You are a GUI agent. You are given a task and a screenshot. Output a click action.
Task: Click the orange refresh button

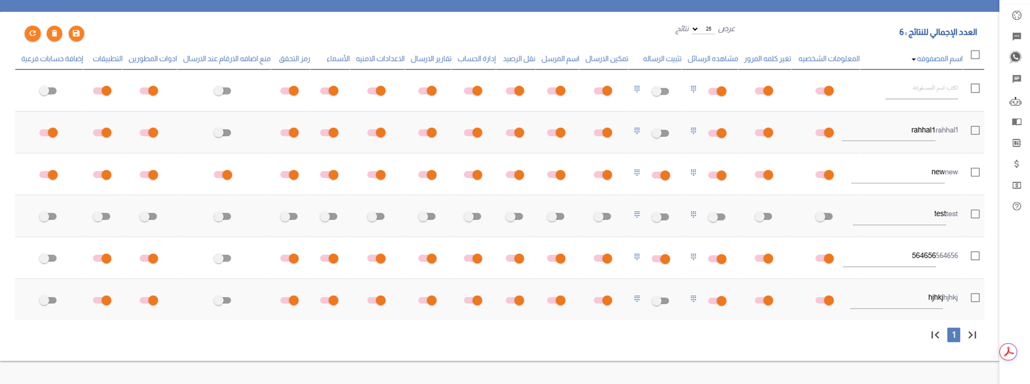(x=33, y=33)
